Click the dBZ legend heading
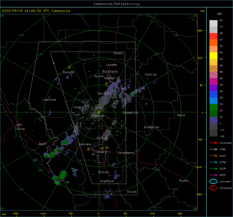The height and width of the screenshot is (217, 233). [x=220, y=14]
